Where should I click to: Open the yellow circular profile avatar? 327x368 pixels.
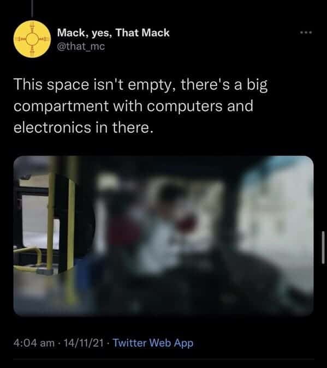(32, 39)
